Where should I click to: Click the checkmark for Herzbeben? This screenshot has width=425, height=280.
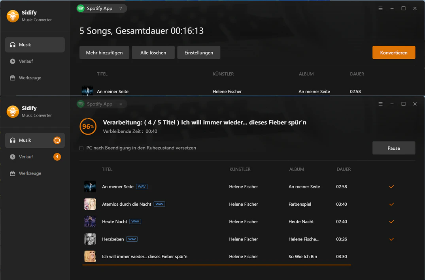click(x=391, y=239)
